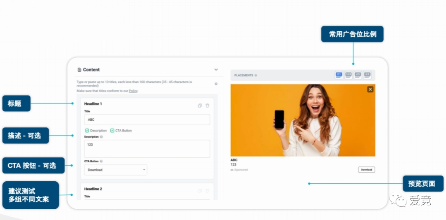Uncheck the Description checkbox
446x220 pixels.
[x=87, y=131]
